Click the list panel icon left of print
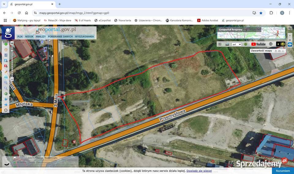The width and height of the screenshot is (294, 174). tap(220, 44)
